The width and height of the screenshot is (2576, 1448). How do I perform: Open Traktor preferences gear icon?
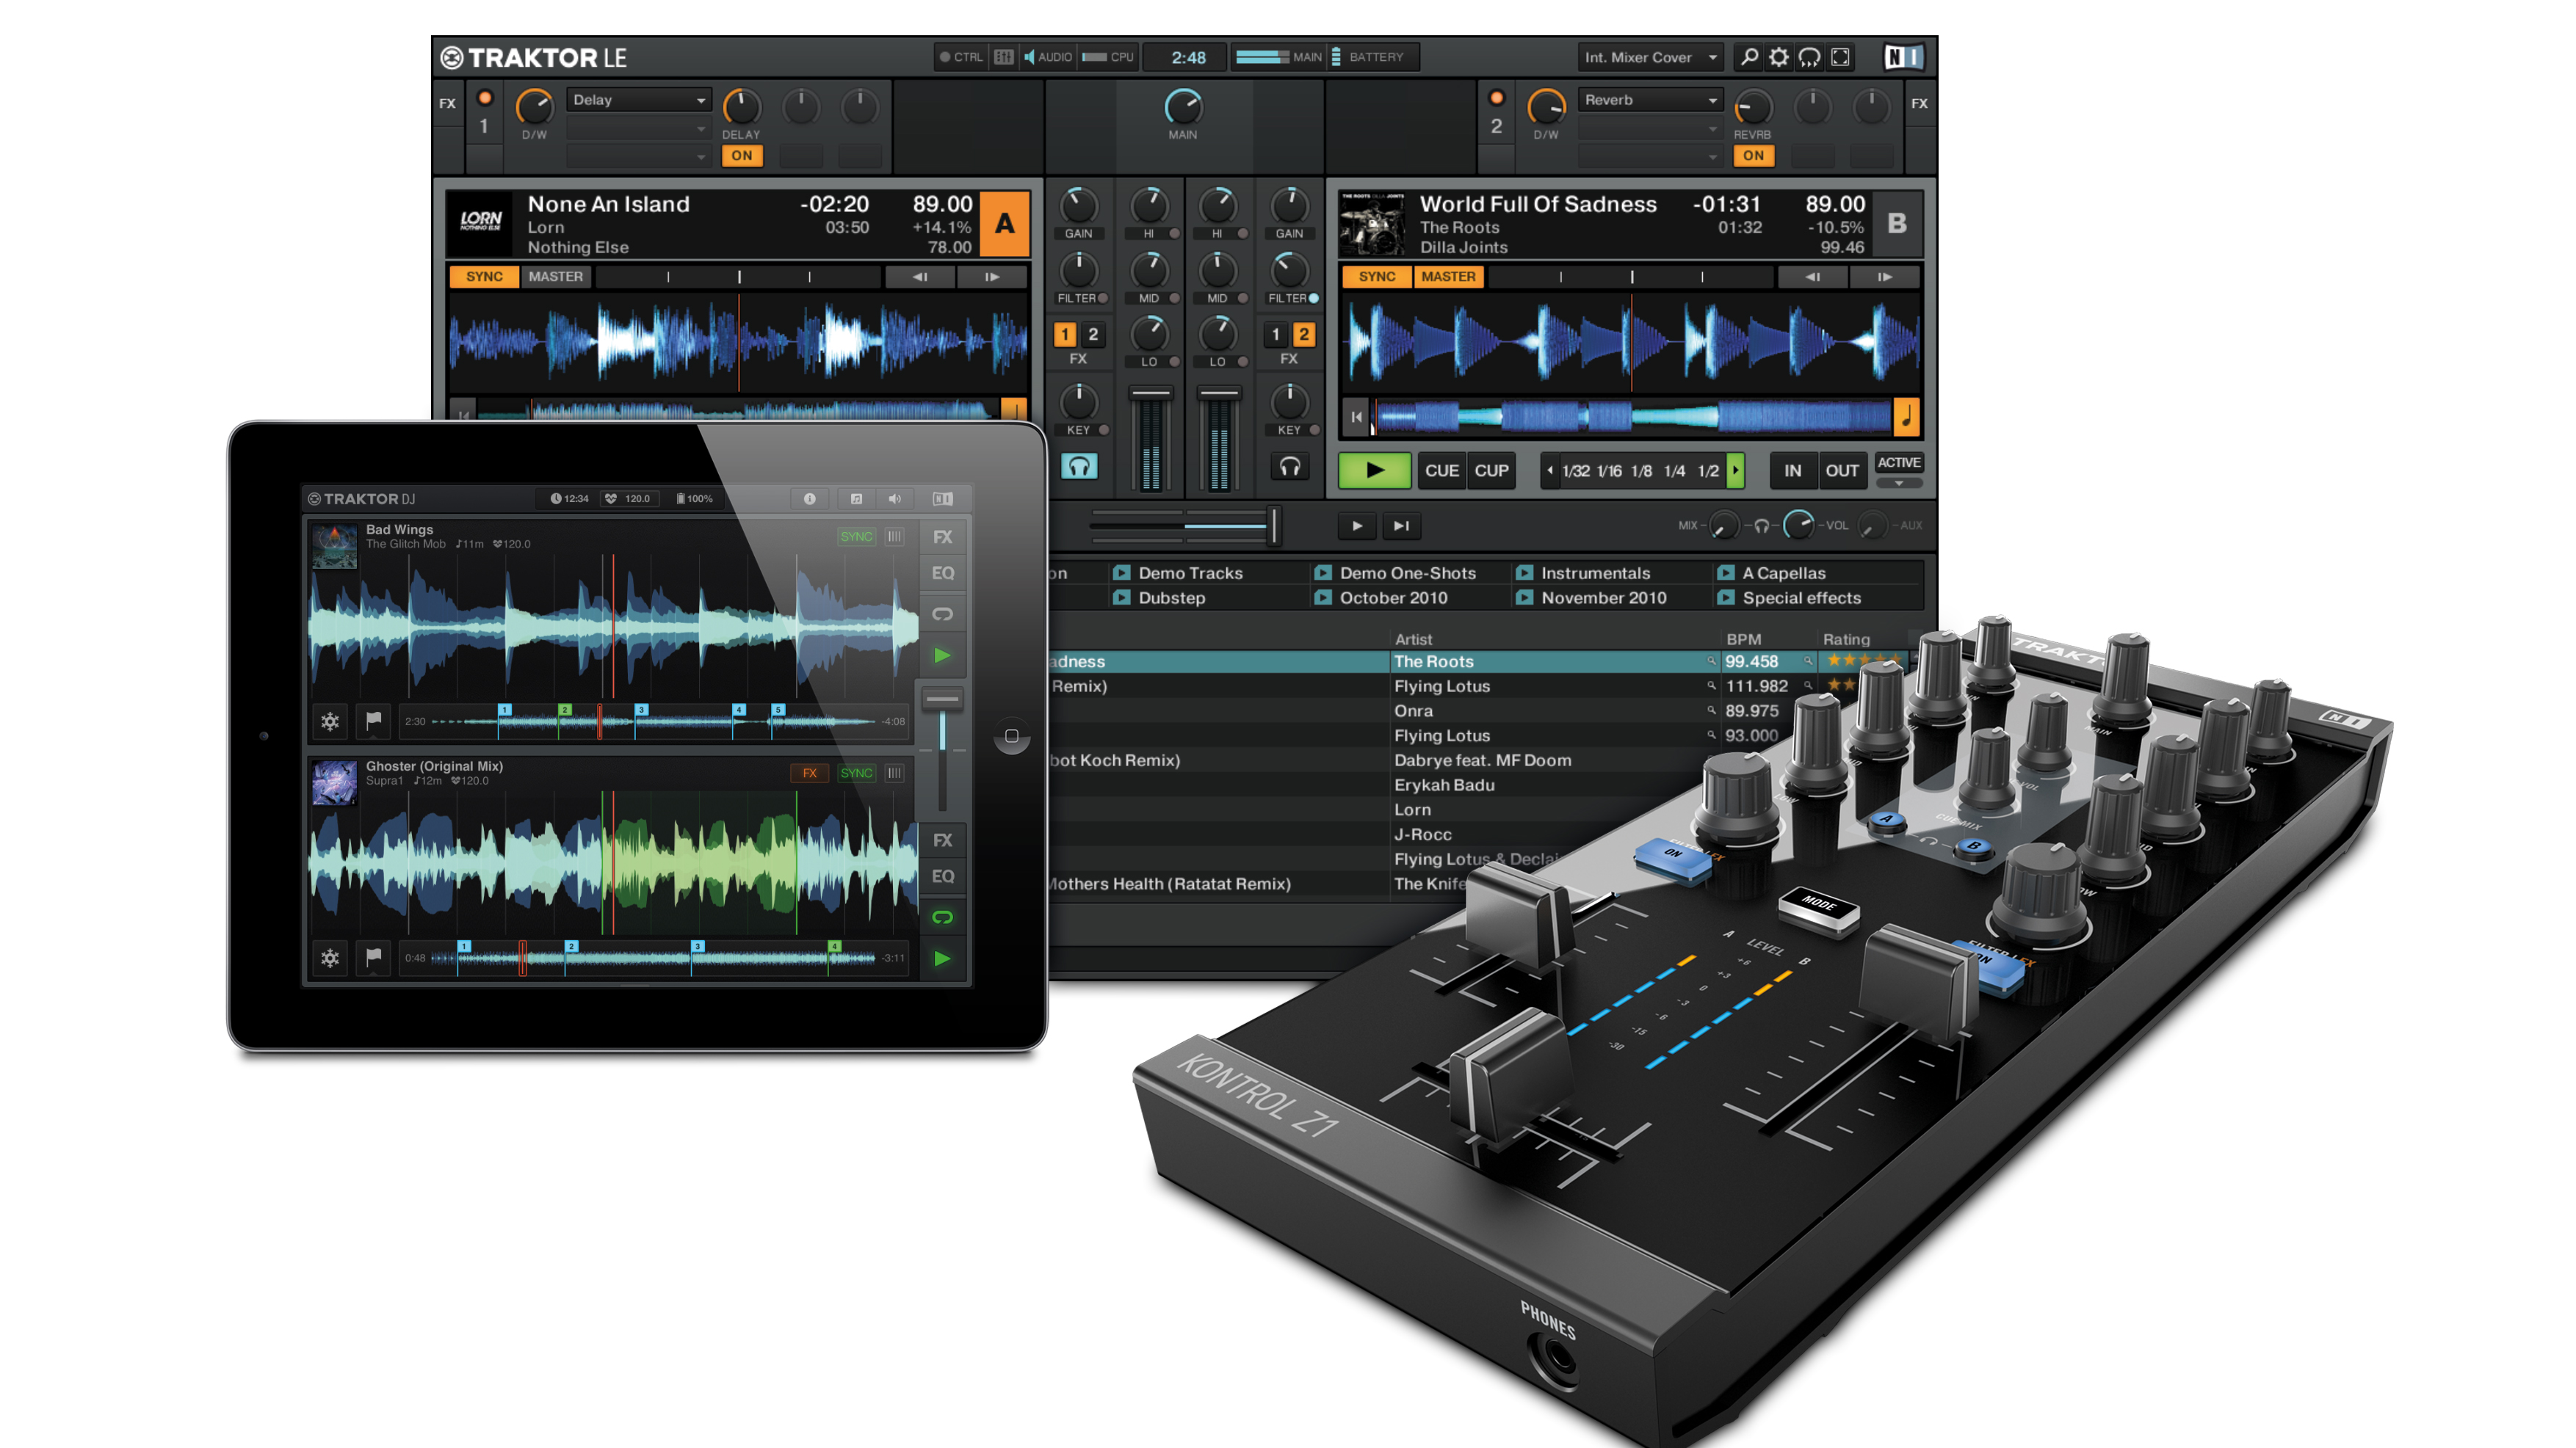[1779, 57]
